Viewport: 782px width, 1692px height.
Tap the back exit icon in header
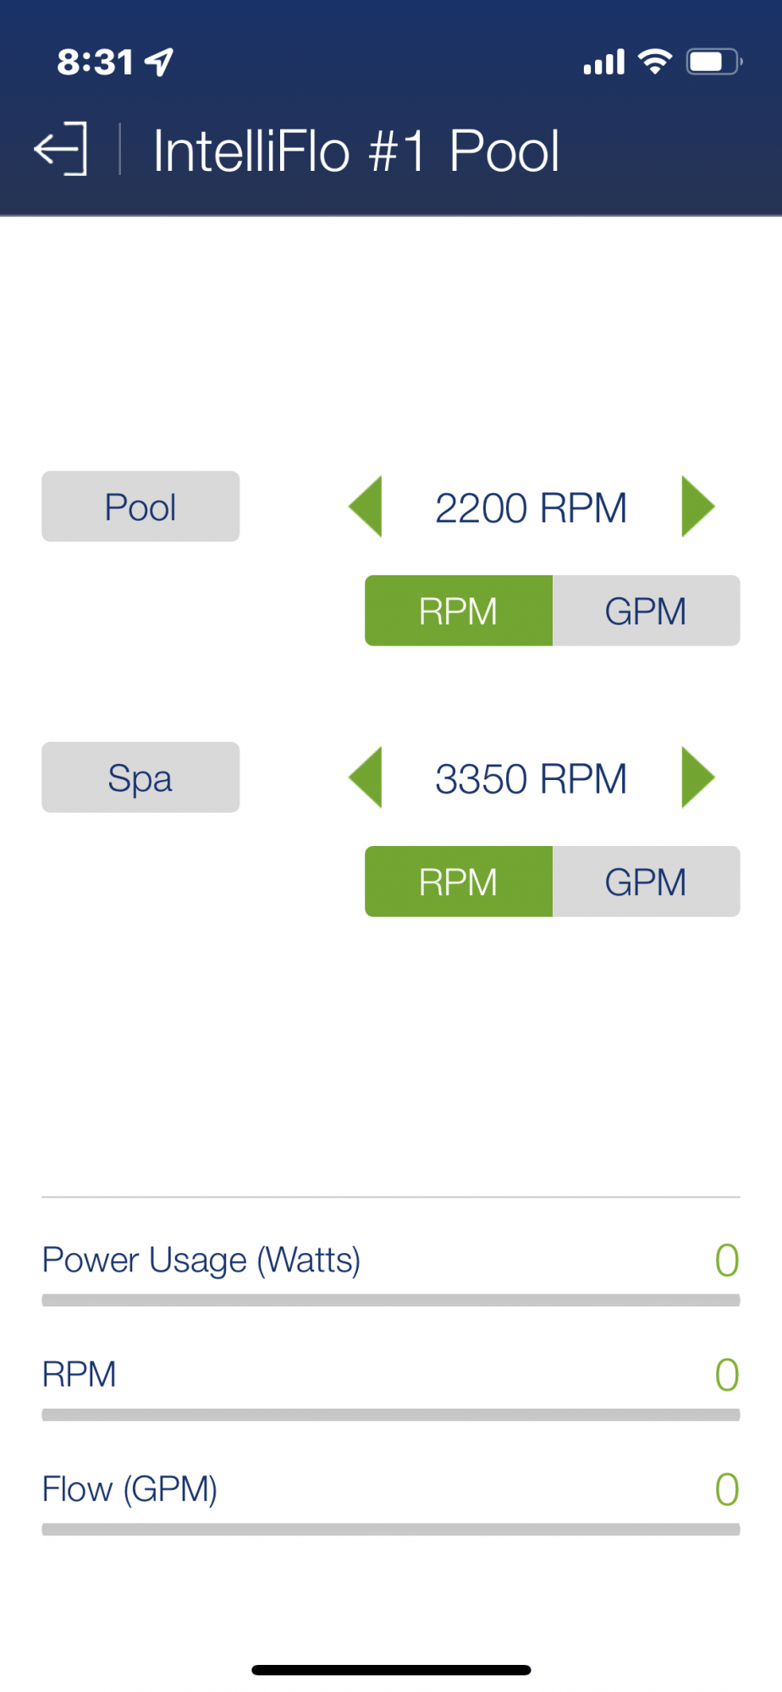coord(61,149)
